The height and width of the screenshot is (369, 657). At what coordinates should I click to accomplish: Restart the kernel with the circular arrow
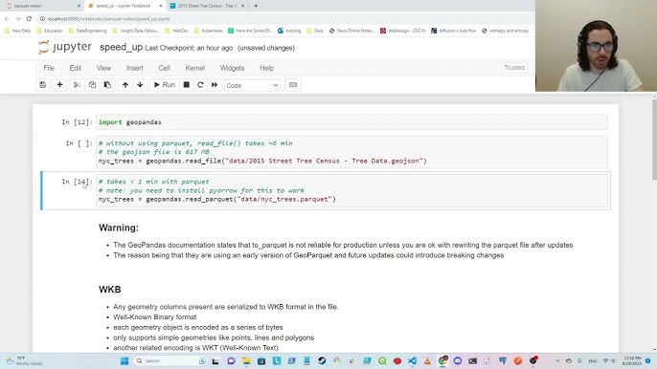point(200,85)
